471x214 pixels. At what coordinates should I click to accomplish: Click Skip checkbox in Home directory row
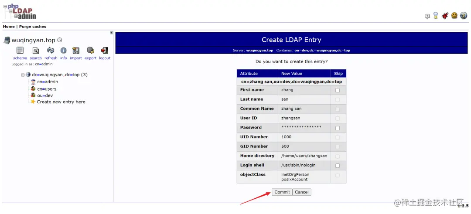click(x=338, y=156)
